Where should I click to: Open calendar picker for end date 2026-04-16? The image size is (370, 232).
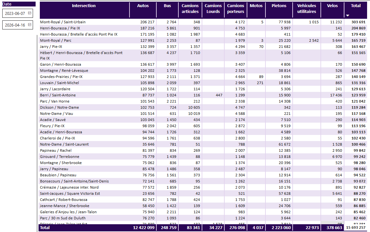(29, 25)
